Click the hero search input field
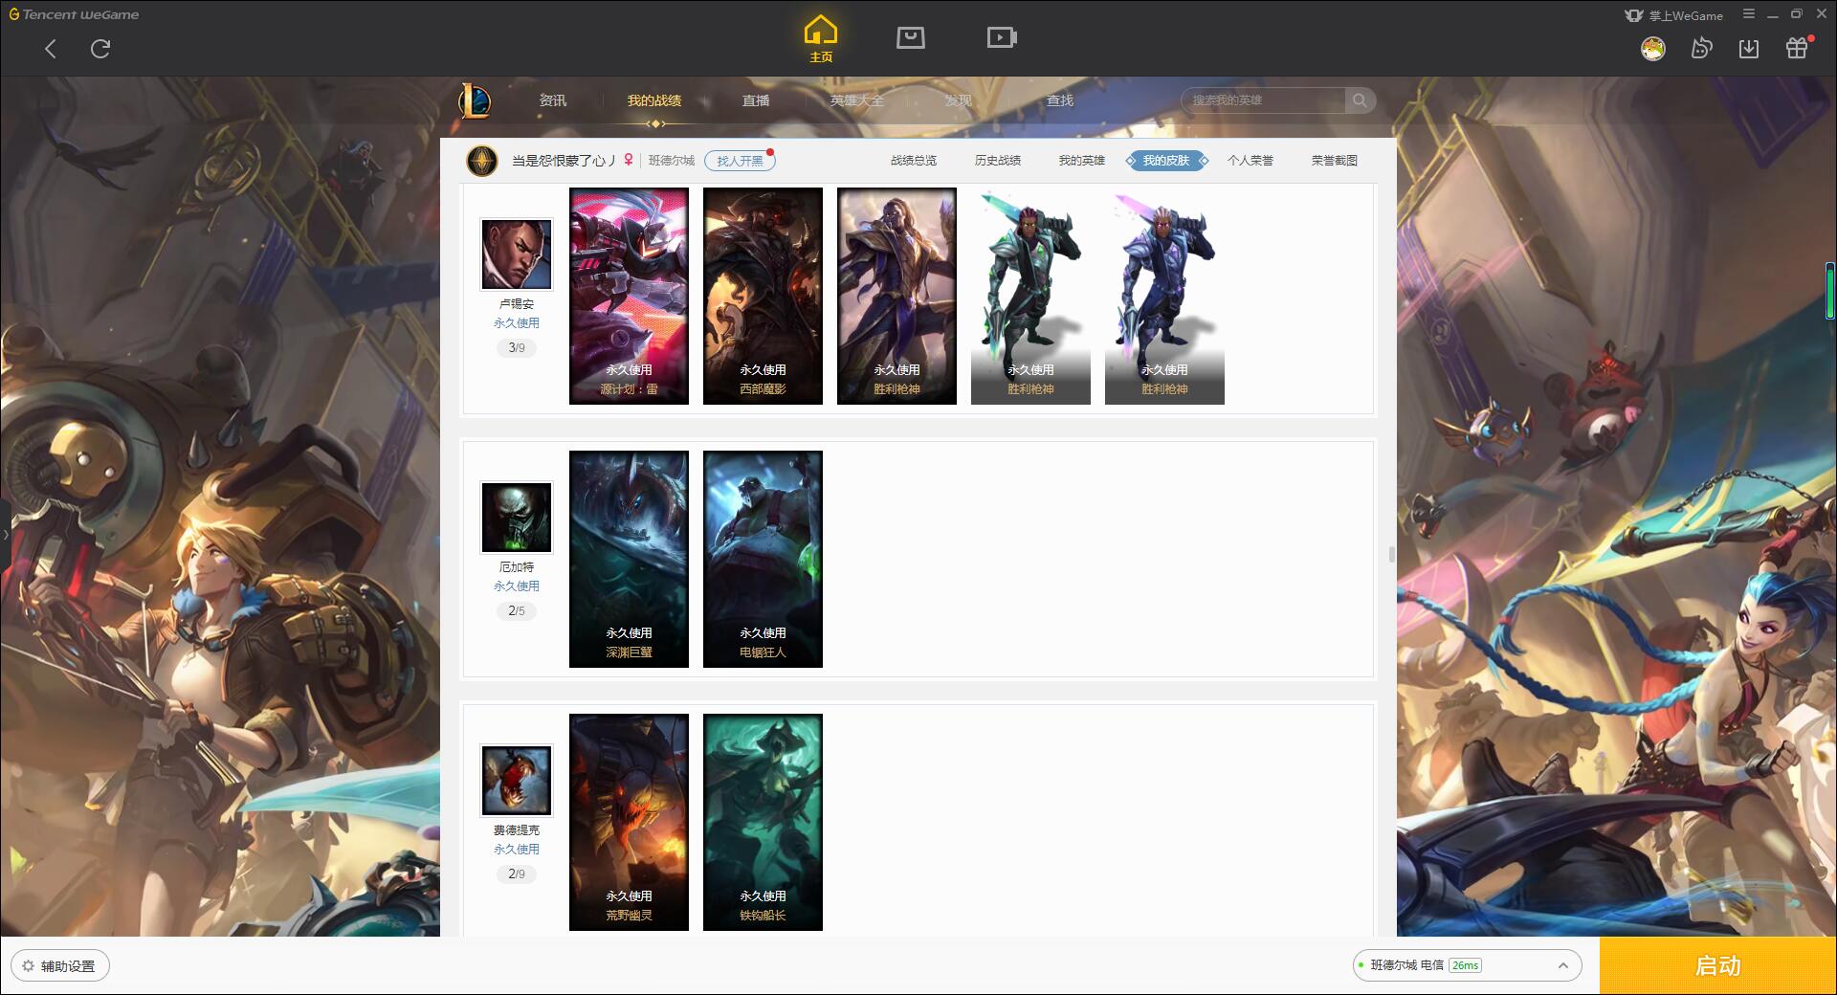Viewport: 1837px width, 995px height. point(1264,100)
